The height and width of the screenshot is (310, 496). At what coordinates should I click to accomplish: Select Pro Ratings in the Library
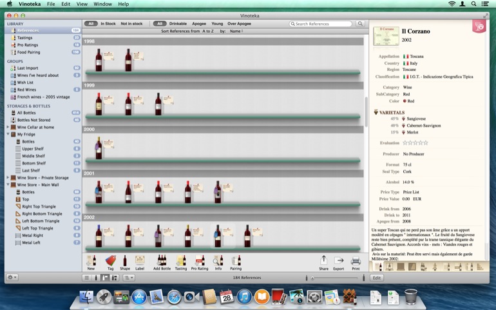pos(43,45)
